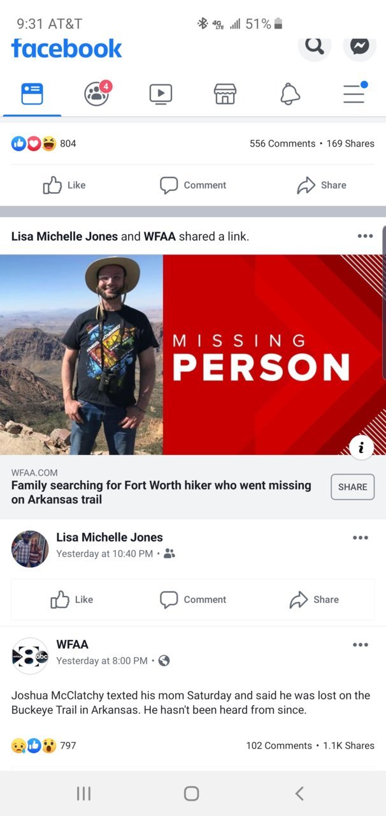Open notifications bell icon
Image resolution: width=386 pixels, height=816 pixels.
coord(290,94)
